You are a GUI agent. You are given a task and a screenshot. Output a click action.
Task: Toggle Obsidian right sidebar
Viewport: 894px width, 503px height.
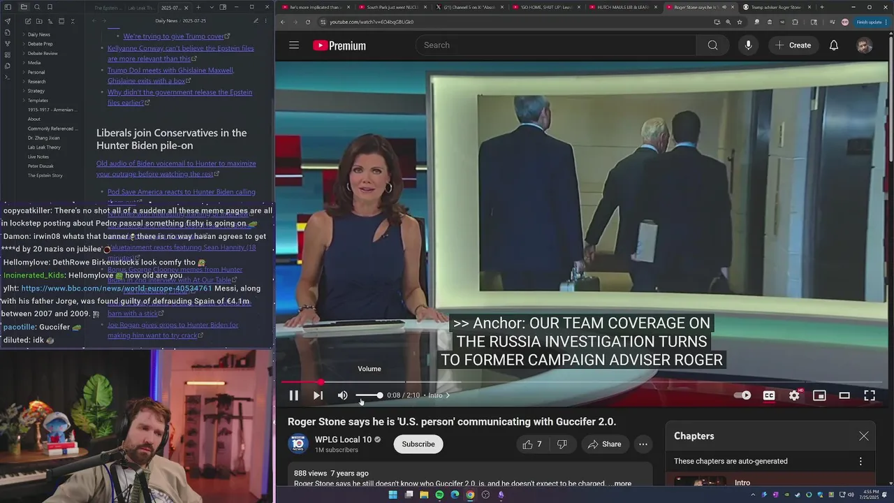(223, 7)
